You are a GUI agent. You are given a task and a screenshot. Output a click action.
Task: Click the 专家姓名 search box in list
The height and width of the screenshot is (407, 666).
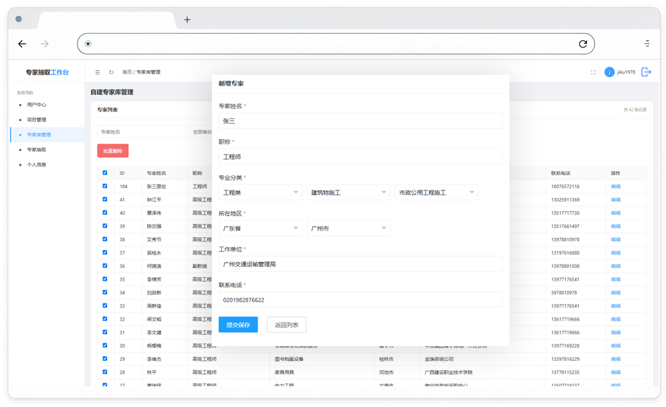[142, 132]
